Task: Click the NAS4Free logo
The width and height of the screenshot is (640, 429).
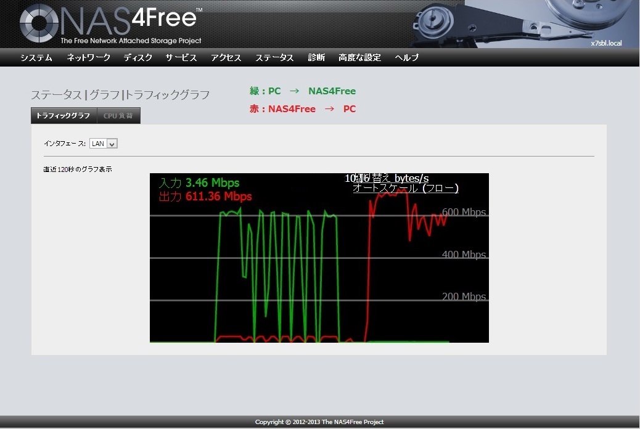Action: coord(110,24)
